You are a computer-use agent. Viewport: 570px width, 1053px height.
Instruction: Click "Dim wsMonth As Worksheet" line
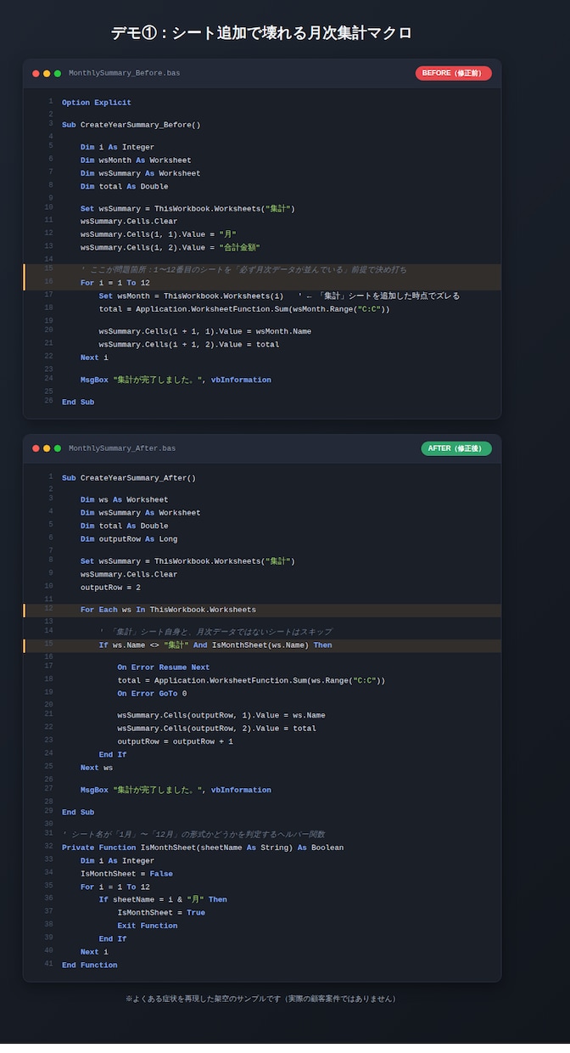[x=136, y=160]
